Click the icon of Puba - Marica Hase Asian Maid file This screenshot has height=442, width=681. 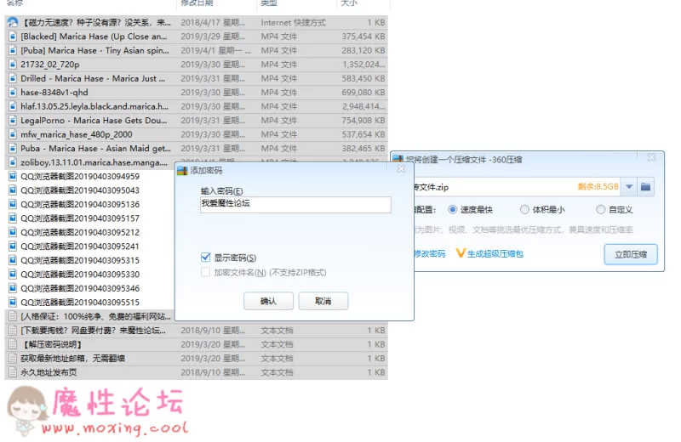point(13,149)
